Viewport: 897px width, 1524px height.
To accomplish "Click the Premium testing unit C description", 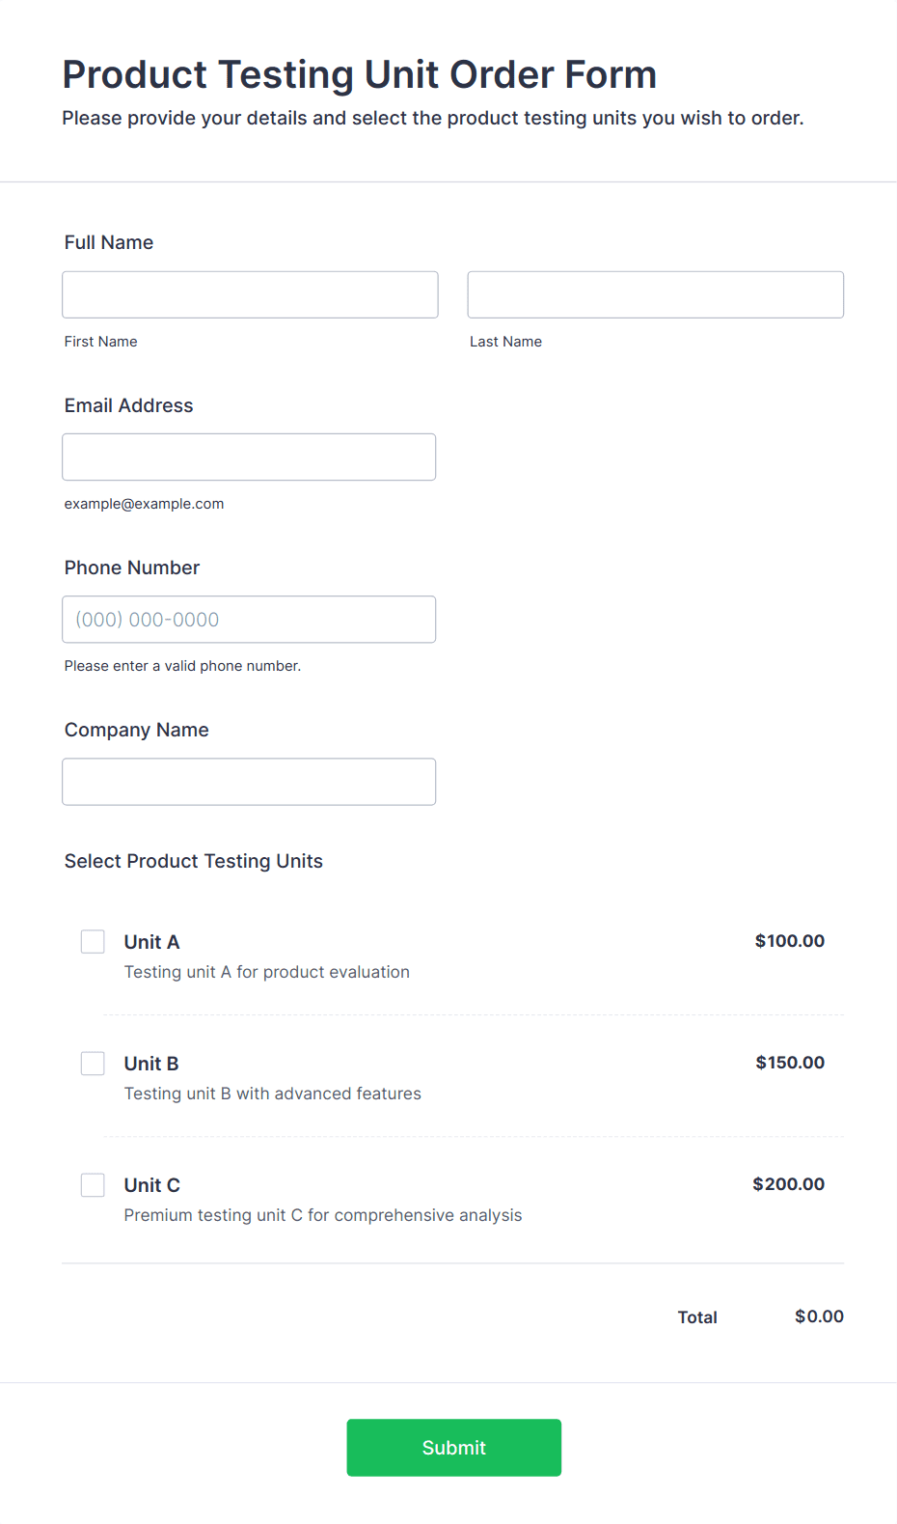I will point(322,1215).
